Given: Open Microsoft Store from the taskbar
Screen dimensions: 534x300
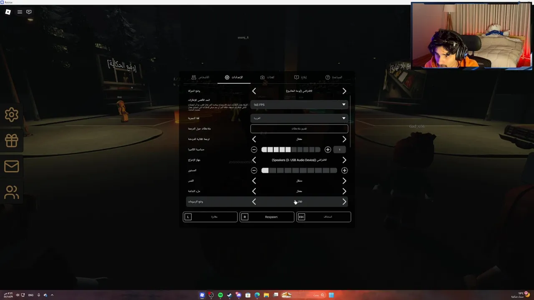Looking at the screenshot, I should (248, 295).
